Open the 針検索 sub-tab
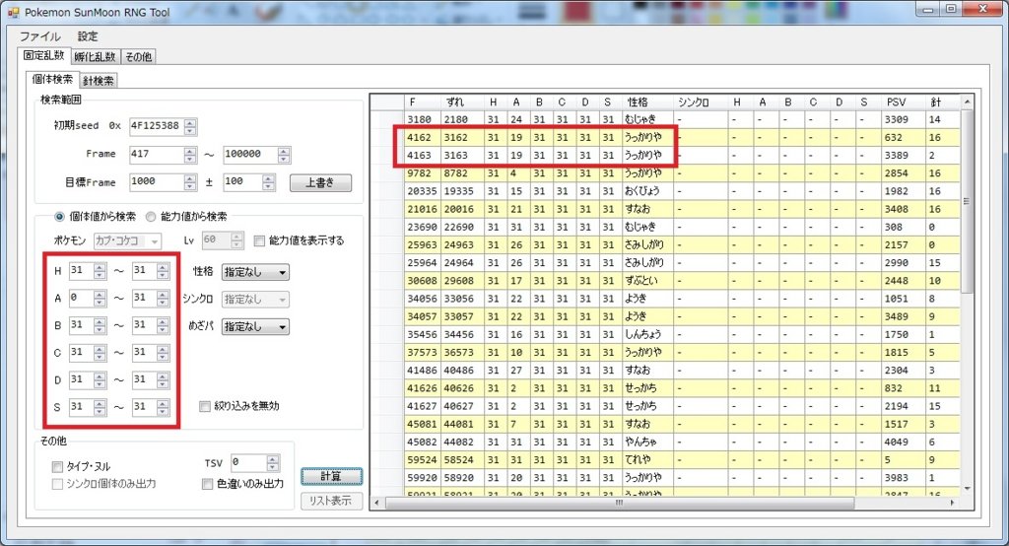Image resolution: width=1009 pixels, height=546 pixels. (98, 81)
